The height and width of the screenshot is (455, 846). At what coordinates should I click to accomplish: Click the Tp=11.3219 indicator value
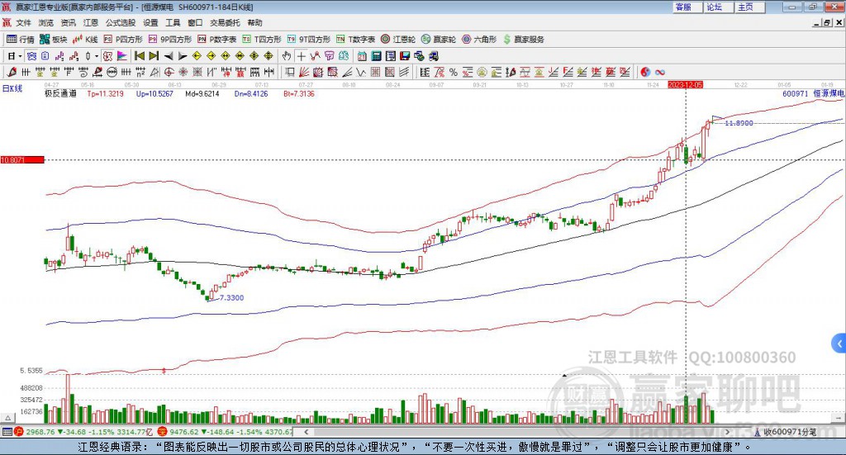[105, 93]
